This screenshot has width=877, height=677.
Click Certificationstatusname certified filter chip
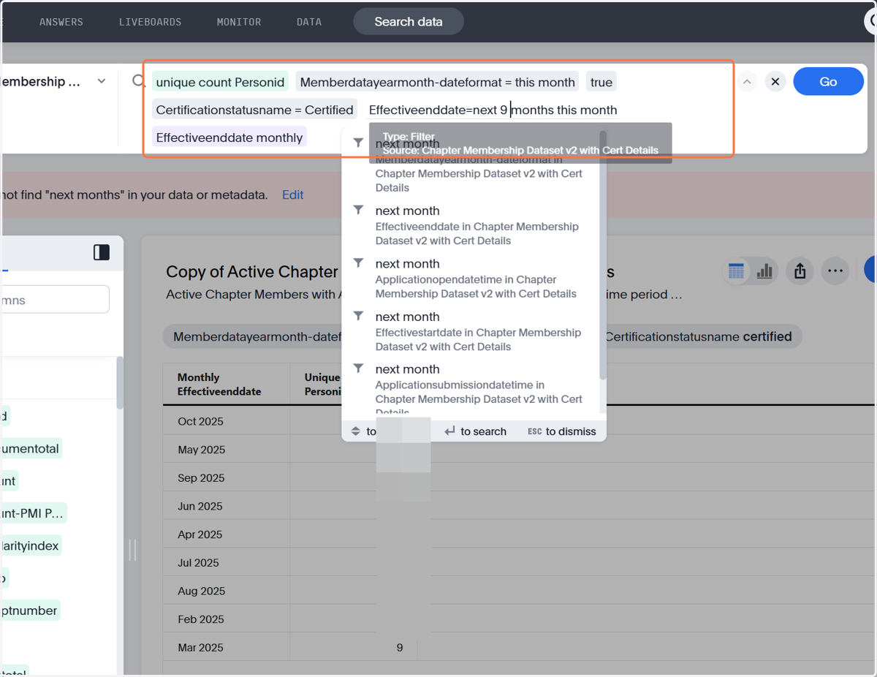[x=700, y=337]
